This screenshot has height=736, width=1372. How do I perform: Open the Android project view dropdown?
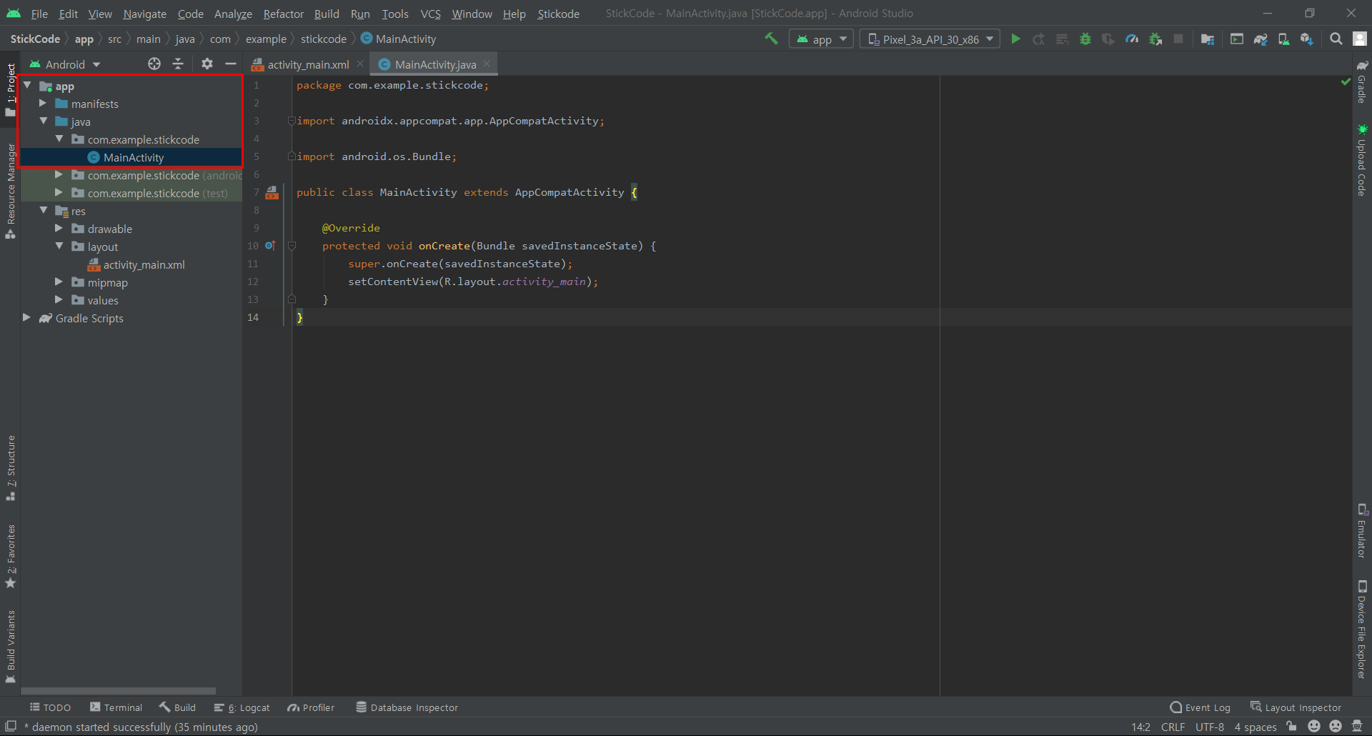tap(65, 64)
